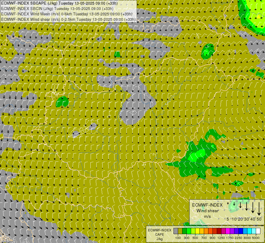Viewport: 265px width, 243px height.
Task: Click the '1750' CAPE legend value
Action: 230,238
